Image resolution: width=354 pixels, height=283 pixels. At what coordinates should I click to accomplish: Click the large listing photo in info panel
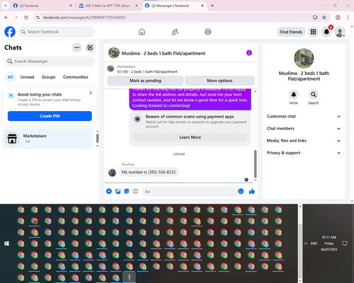click(304, 59)
